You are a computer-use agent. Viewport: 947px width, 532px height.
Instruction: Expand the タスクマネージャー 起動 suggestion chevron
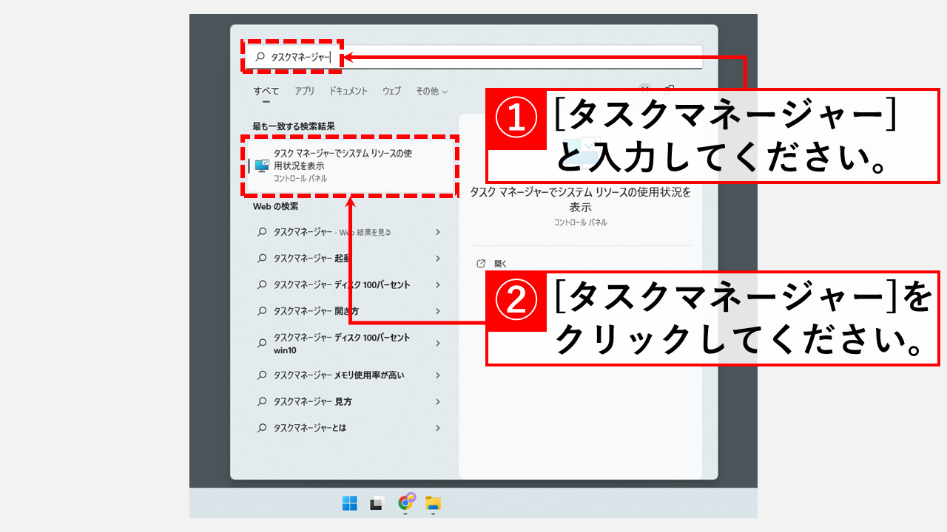point(439,259)
